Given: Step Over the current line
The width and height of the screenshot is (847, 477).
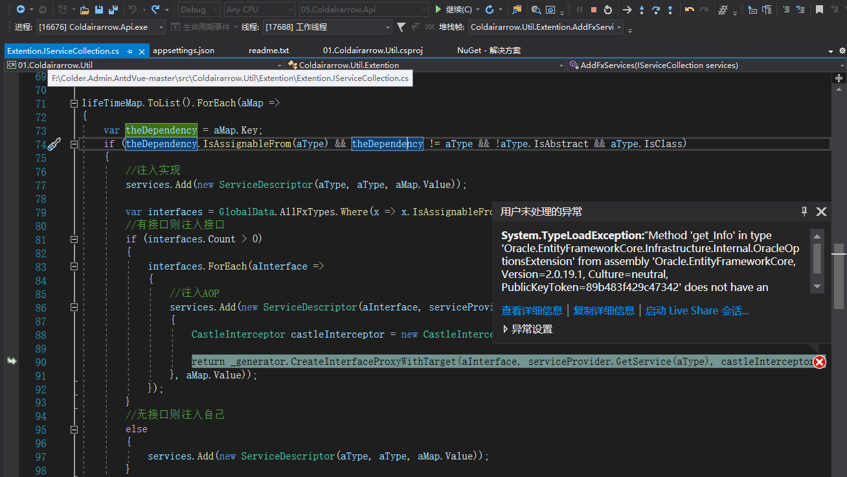Looking at the screenshot, I should pyautogui.click(x=656, y=10).
